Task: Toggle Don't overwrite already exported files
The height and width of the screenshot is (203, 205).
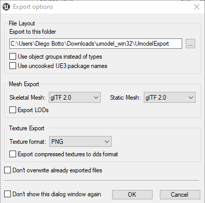Action: tap(7, 170)
